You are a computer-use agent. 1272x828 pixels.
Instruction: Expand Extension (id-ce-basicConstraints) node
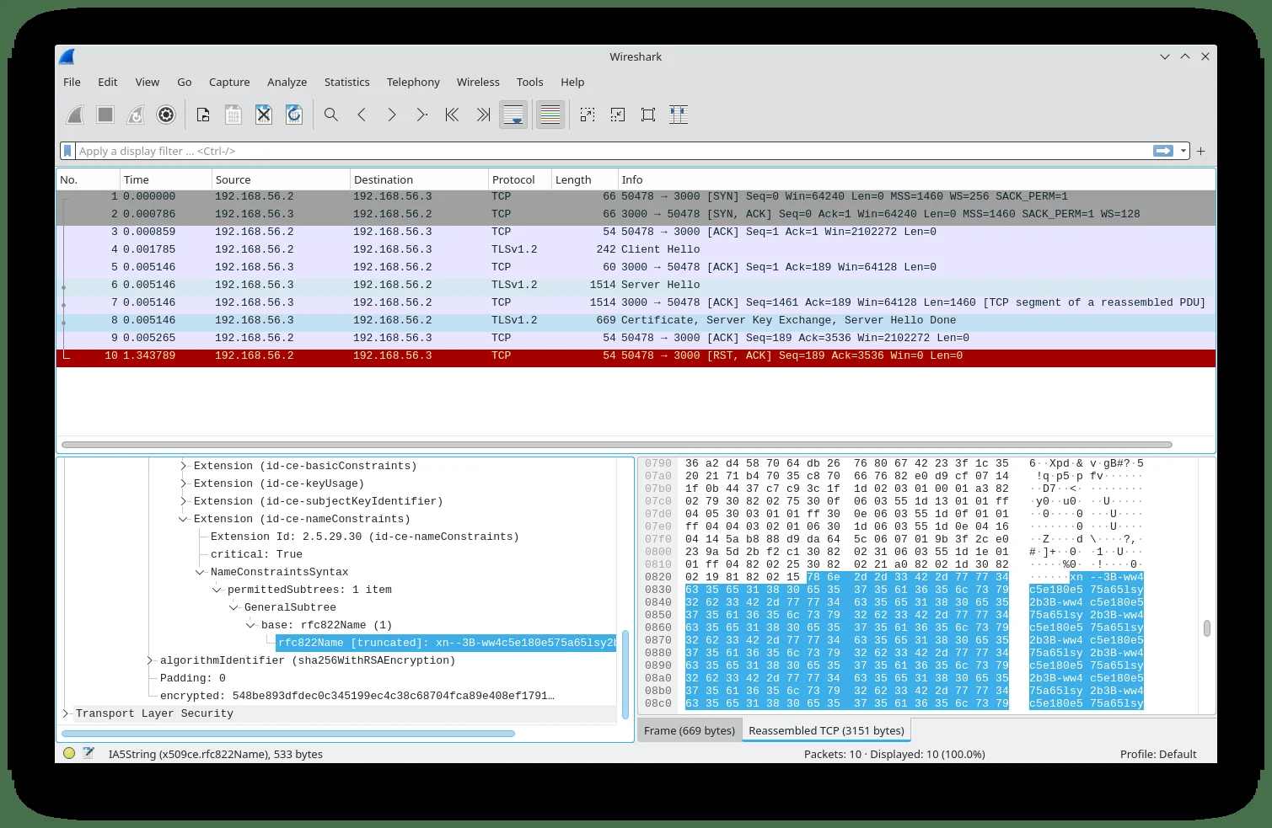tap(184, 466)
